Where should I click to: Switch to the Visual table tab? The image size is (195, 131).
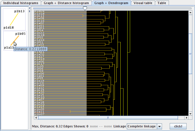tap(143, 3)
